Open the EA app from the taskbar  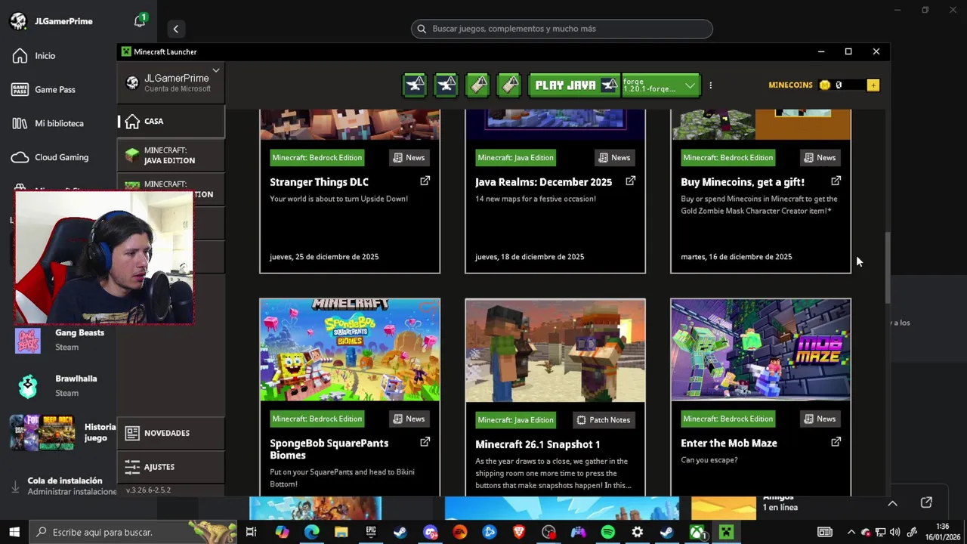[x=459, y=532]
